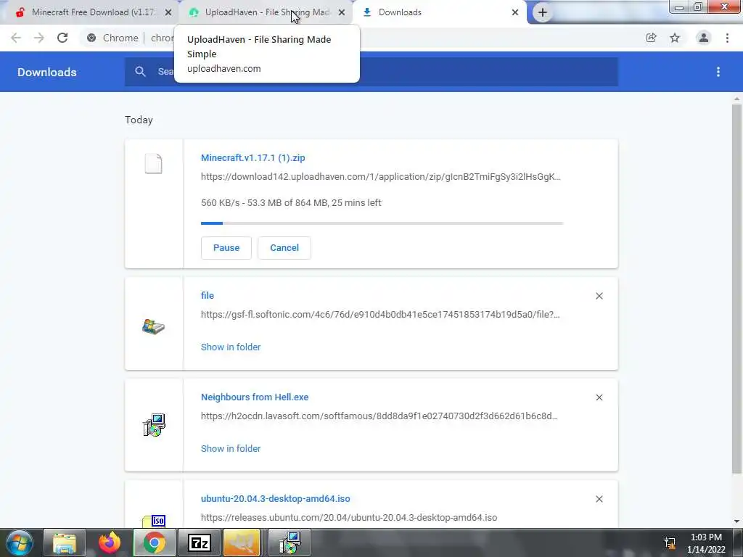Click the Downloads page title
Image resolution: width=743 pixels, height=557 pixels.
click(47, 72)
